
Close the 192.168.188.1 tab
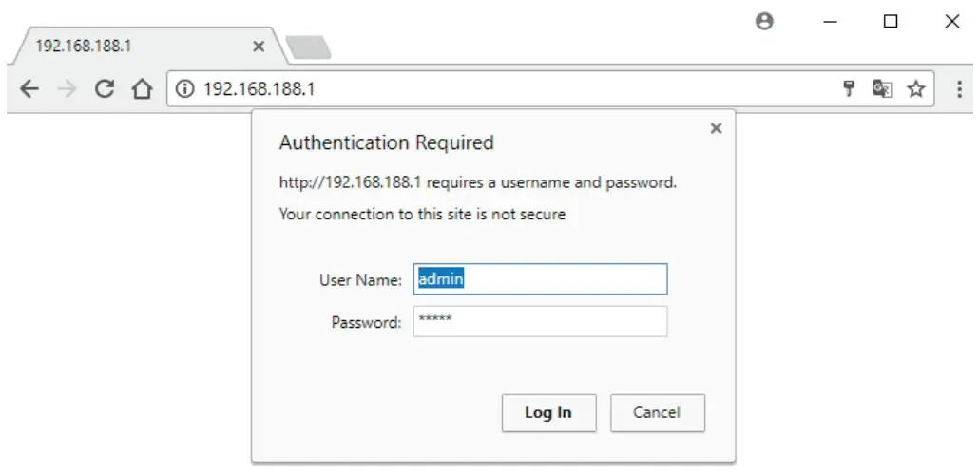tap(259, 47)
